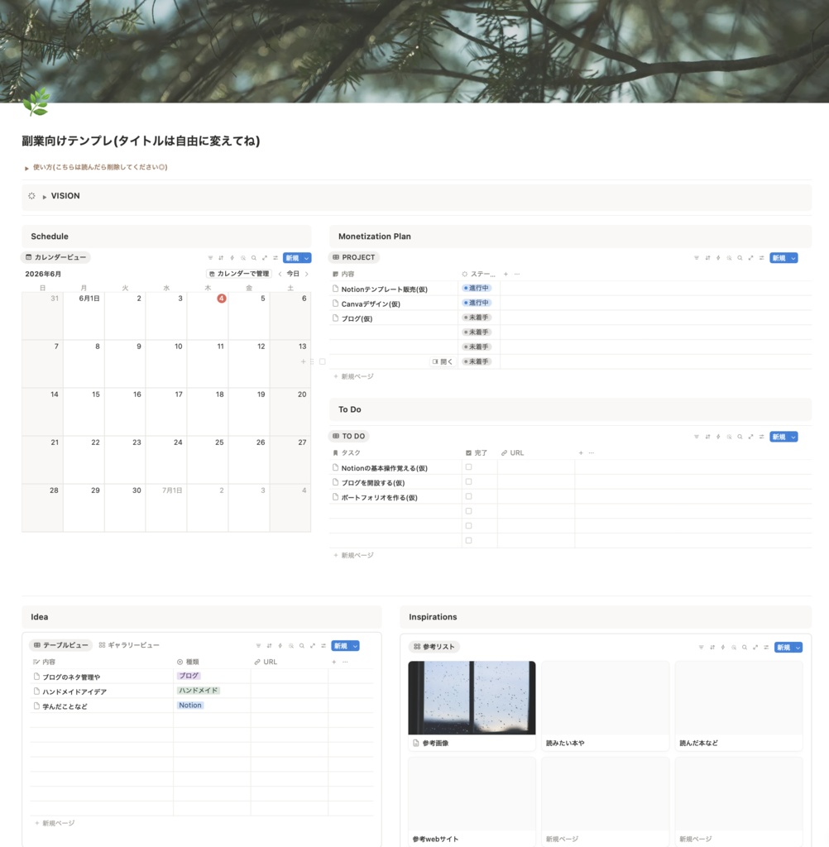Click filter icon in PROJECT database toolbar
Screen dimensions: 829x847
[x=696, y=258]
